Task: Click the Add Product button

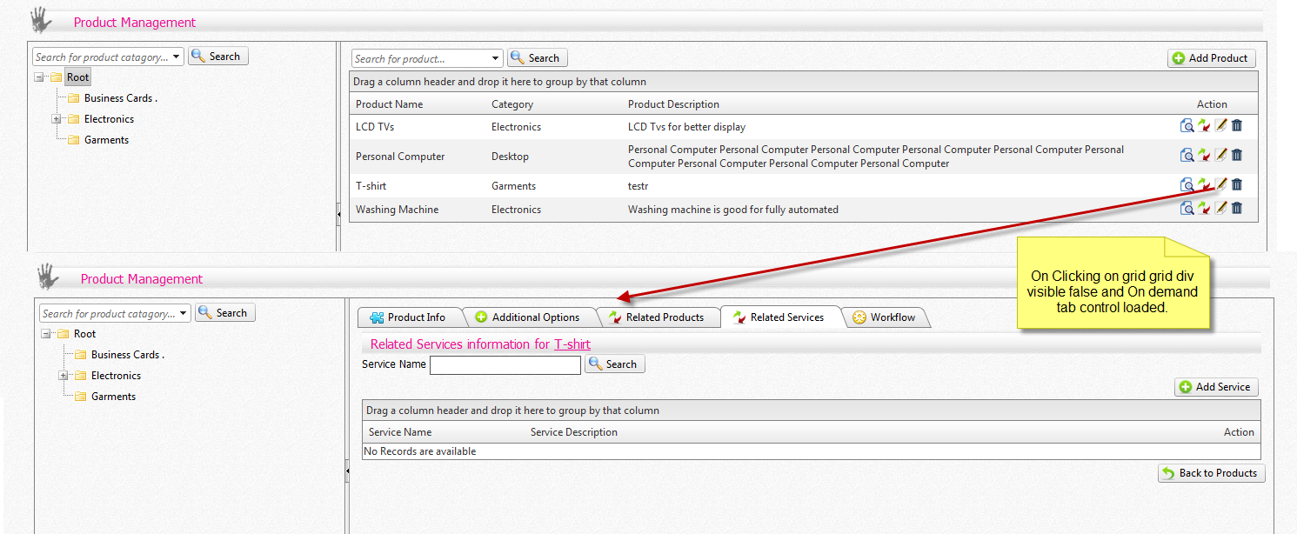Action: pyautogui.click(x=1212, y=58)
